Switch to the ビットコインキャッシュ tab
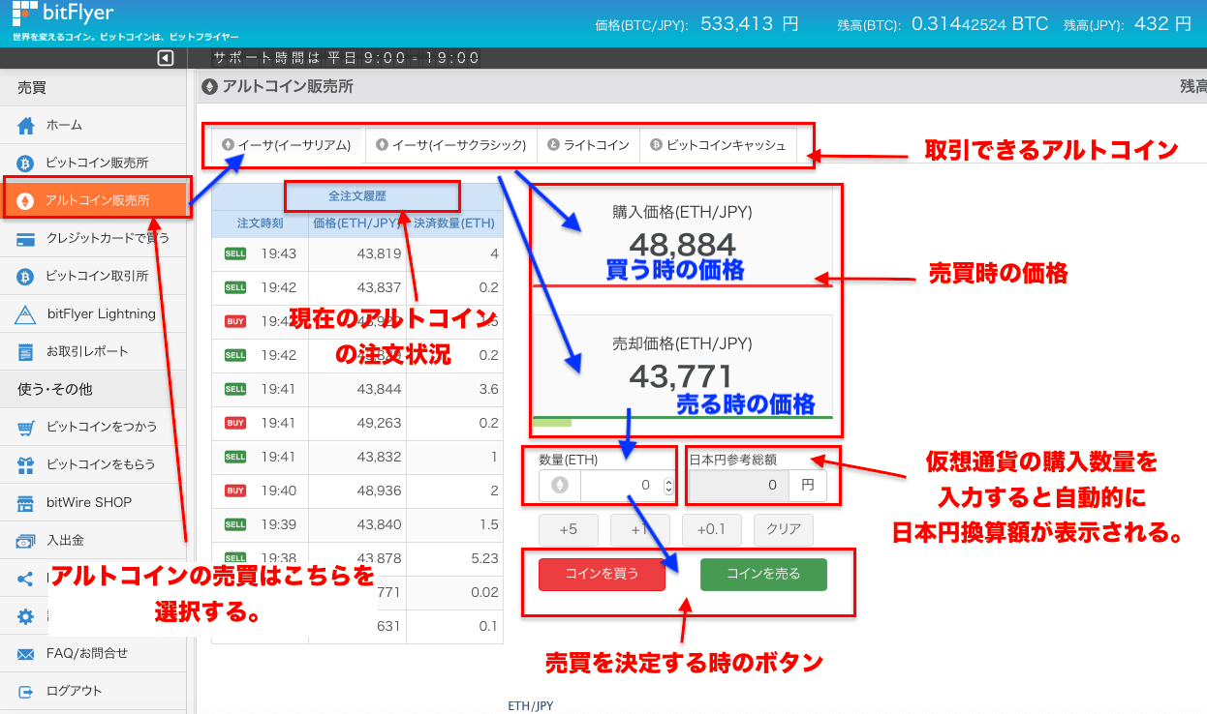This screenshot has width=1207, height=714. click(x=718, y=145)
